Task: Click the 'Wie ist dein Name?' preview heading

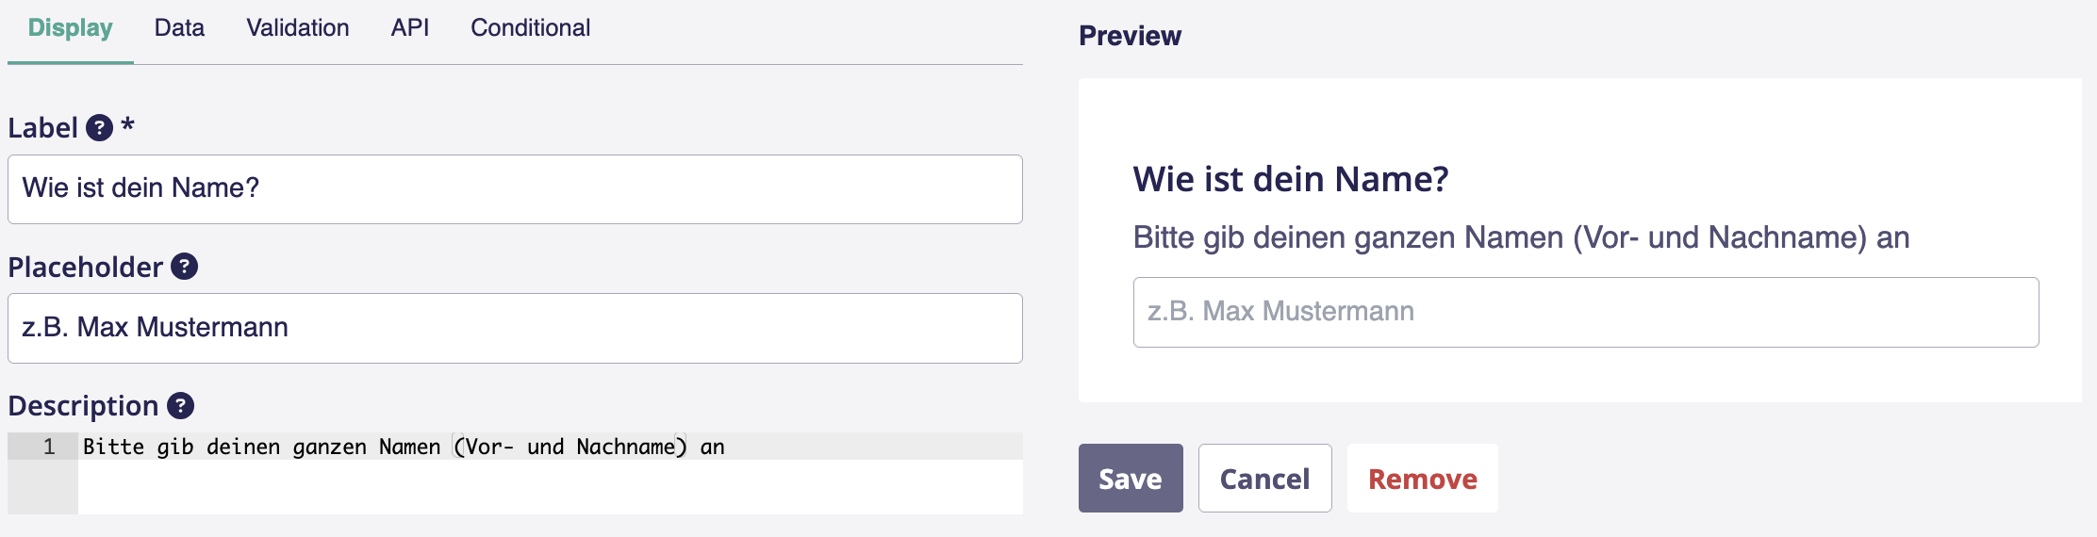Action: 1290,179
